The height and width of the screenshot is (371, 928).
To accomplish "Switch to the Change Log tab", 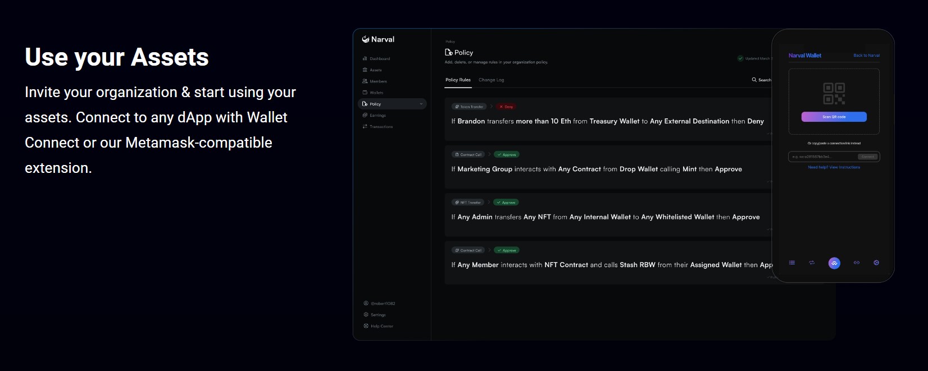I will coord(491,80).
